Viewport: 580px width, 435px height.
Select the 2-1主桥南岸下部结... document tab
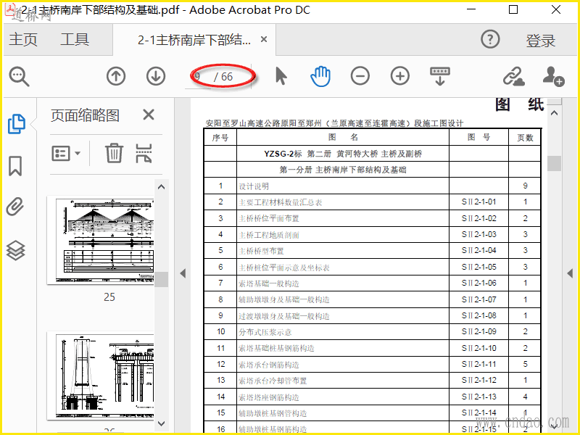[194, 40]
